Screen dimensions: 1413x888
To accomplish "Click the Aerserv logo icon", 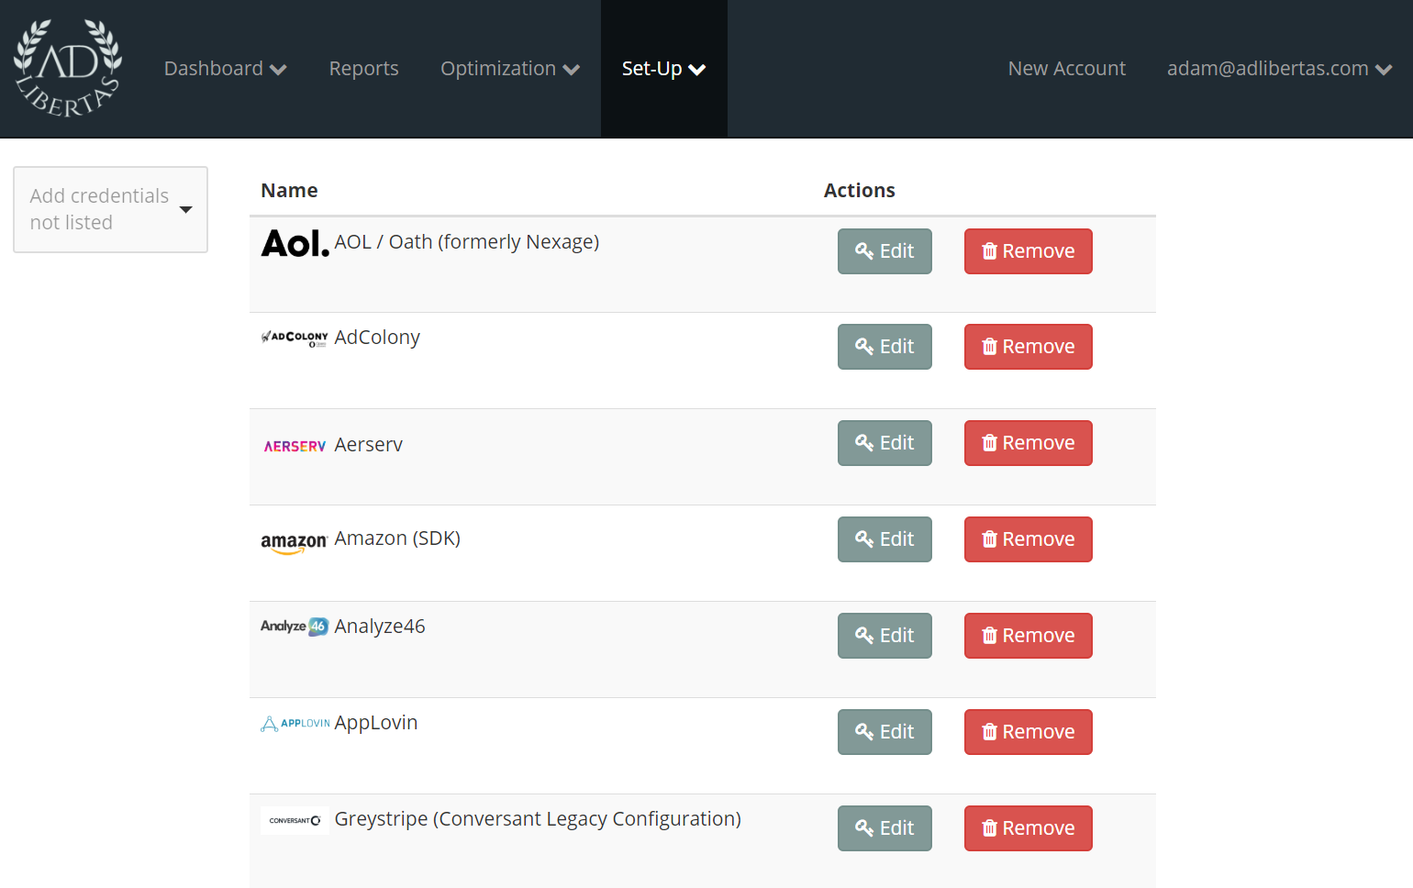I will (x=295, y=446).
